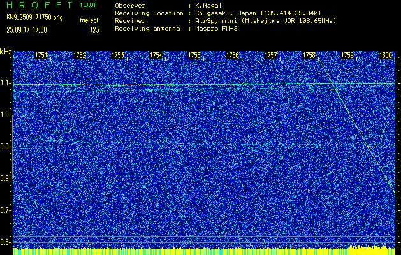Screen dimensions: 401x255
Task: Click the Observer name K.Nagai
Action: point(207,6)
